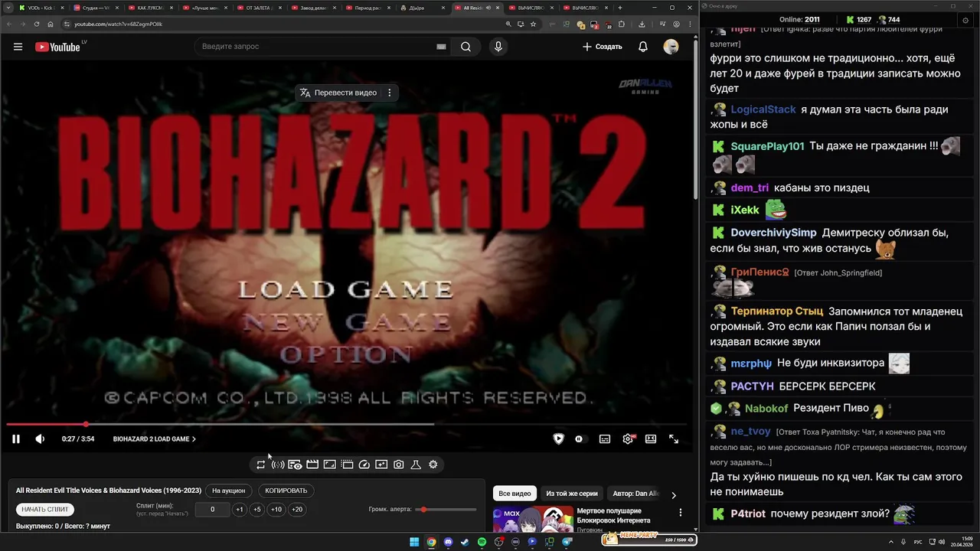
Task: Open Spotify from the taskbar
Action: pyautogui.click(x=482, y=542)
